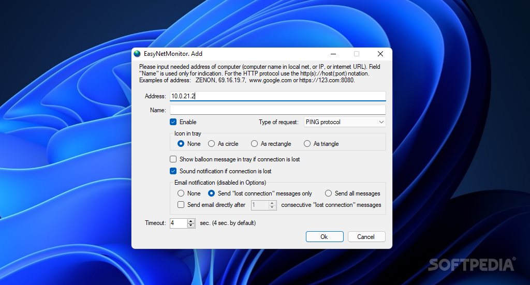This screenshot has height=285, width=530.
Task: Confirm with the Ok button
Action: [x=325, y=237]
